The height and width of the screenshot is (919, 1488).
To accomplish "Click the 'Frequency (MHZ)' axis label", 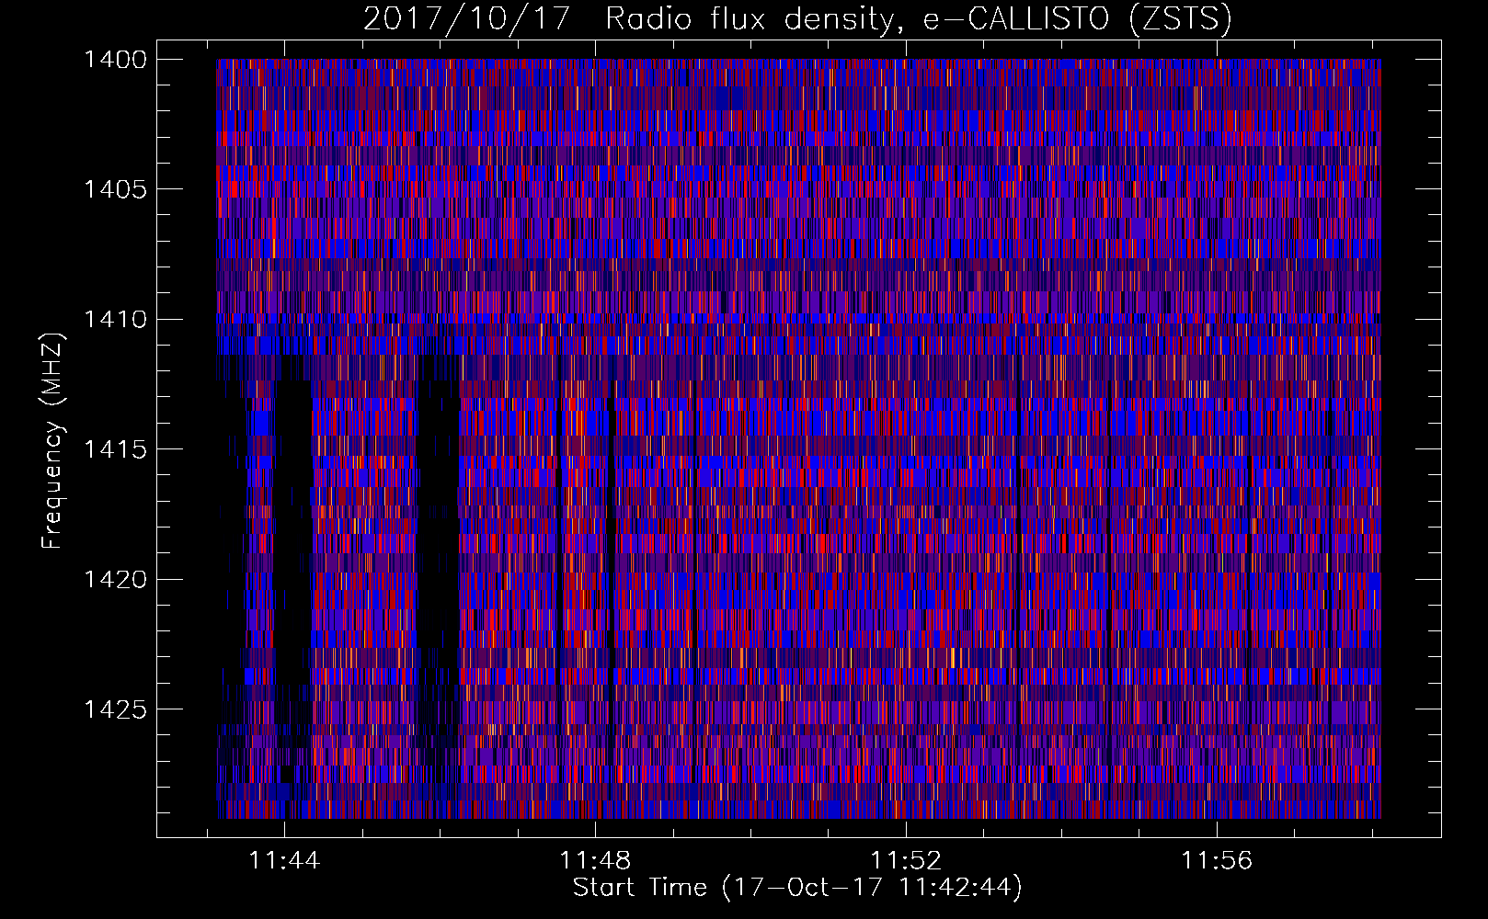I will [x=52, y=441].
